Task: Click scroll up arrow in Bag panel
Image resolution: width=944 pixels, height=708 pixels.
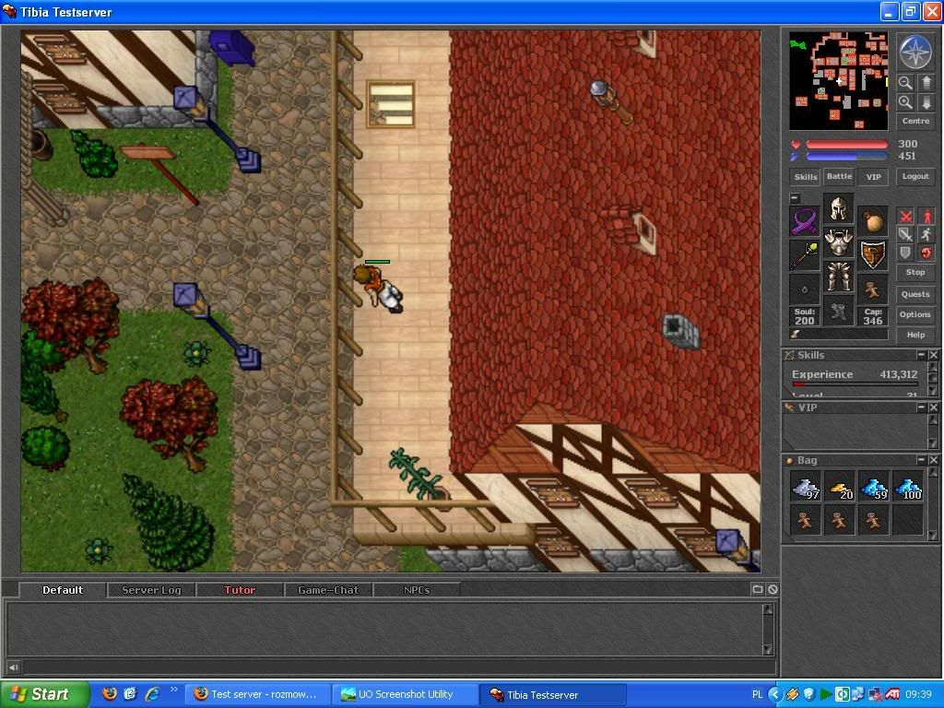Action: pos(933,473)
